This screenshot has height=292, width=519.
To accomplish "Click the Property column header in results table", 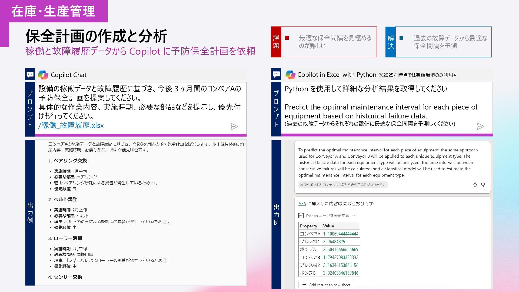I will click(309, 226).
